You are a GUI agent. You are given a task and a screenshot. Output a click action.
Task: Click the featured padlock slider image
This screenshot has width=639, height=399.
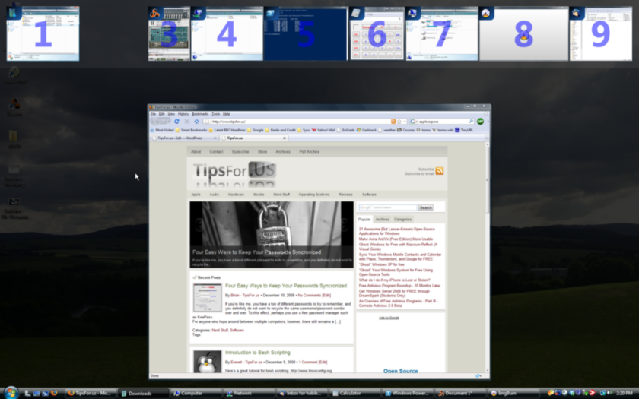coord(272,235)
